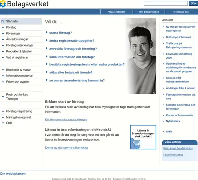Open the Om Bolagsverket menu tab
Screen dimensions: 198x180
(x=149, y=12)
